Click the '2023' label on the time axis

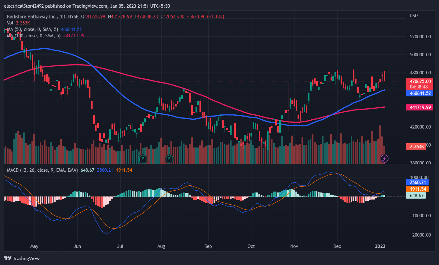380,246
